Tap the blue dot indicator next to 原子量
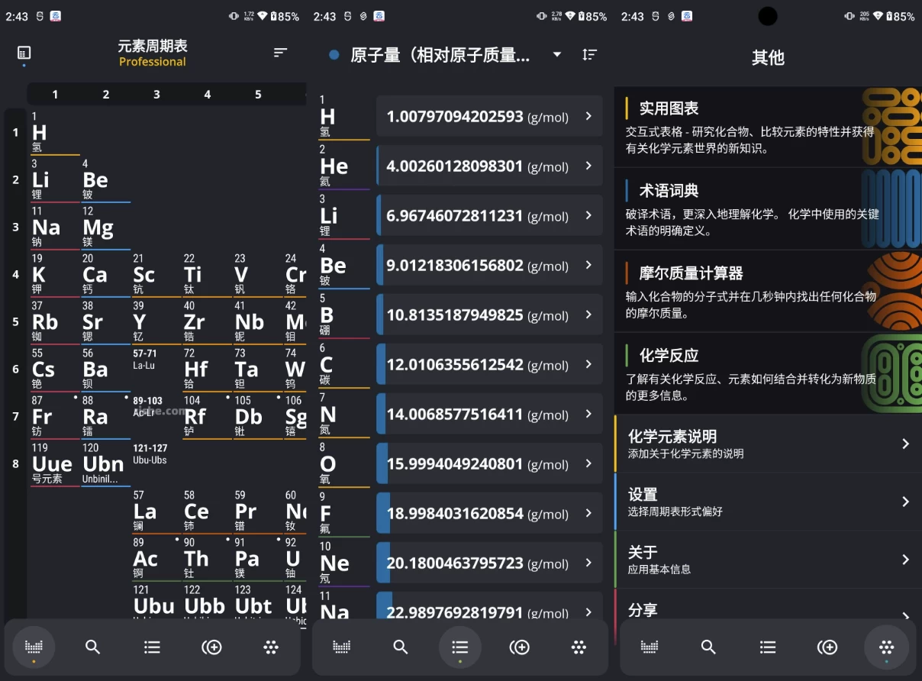This screenshot has width=922, height=681. (334, 54)
